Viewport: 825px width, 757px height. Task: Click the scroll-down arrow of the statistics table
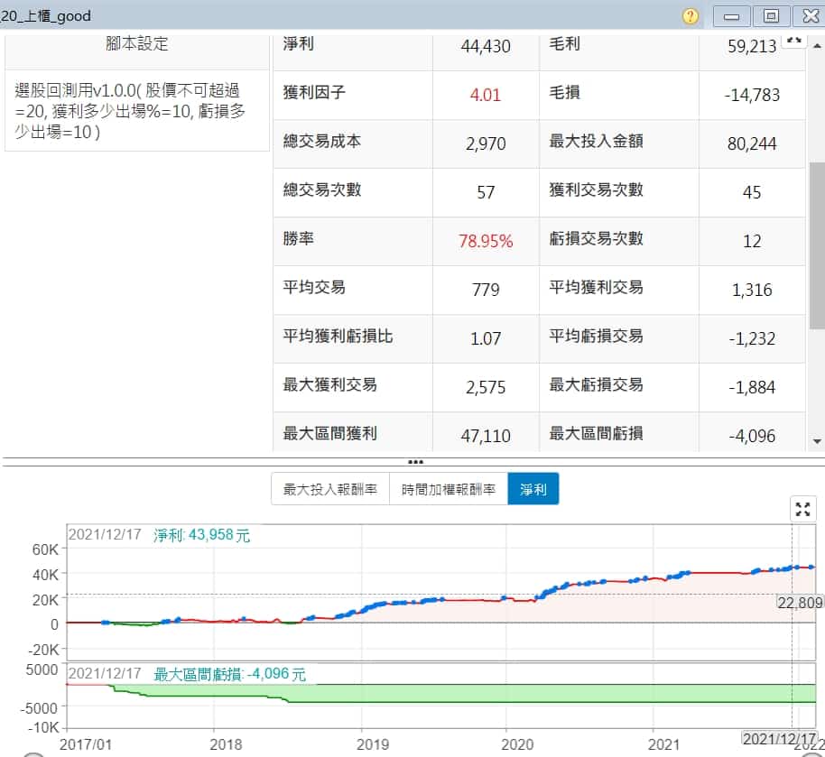coord(817,440)
